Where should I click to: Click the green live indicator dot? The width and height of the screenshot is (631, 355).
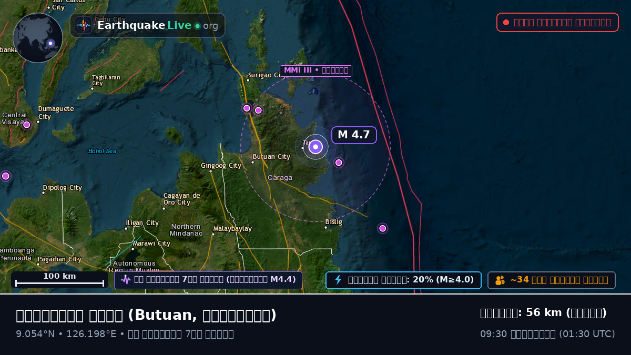click(198, 26)
